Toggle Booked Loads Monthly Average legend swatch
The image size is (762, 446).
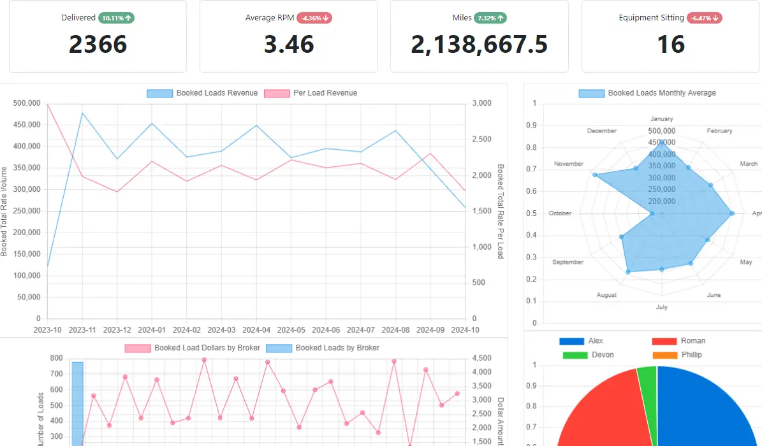pos(591,93)
